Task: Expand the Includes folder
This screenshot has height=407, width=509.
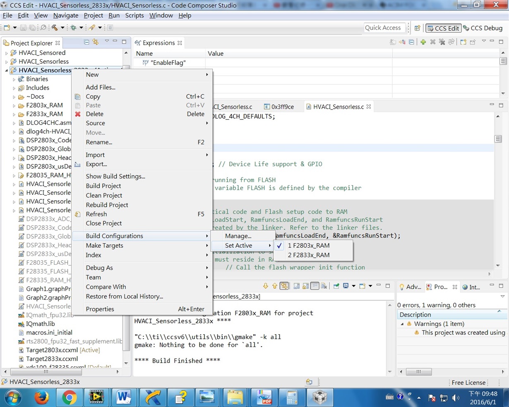Action: pyautogui.click(x=14, y=88)
